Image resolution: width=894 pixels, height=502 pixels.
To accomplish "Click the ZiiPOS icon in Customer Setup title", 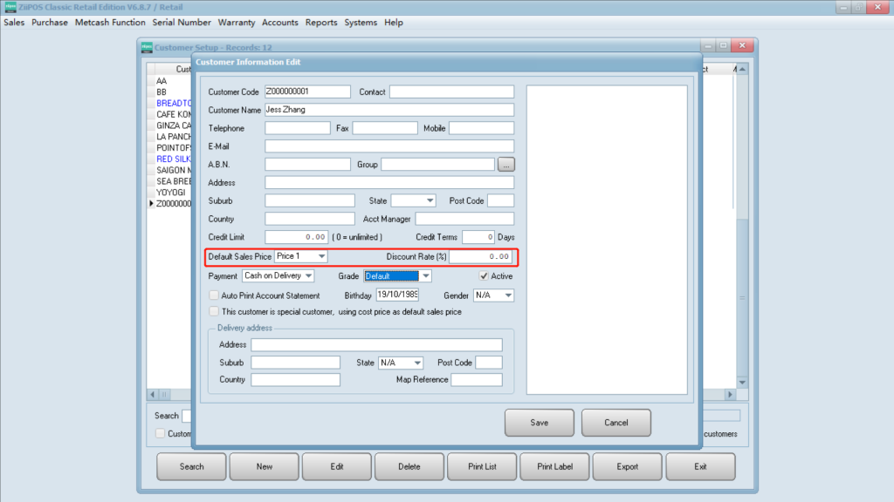I will tap(147, 46).
